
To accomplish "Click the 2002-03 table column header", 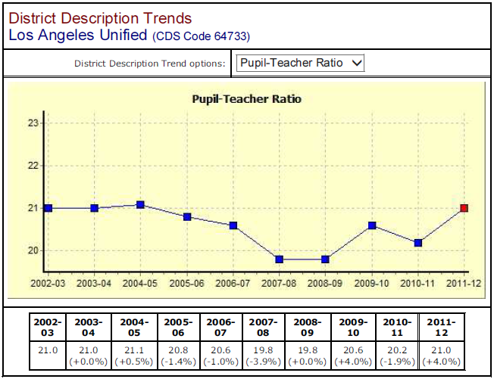I will pos(47,328).
